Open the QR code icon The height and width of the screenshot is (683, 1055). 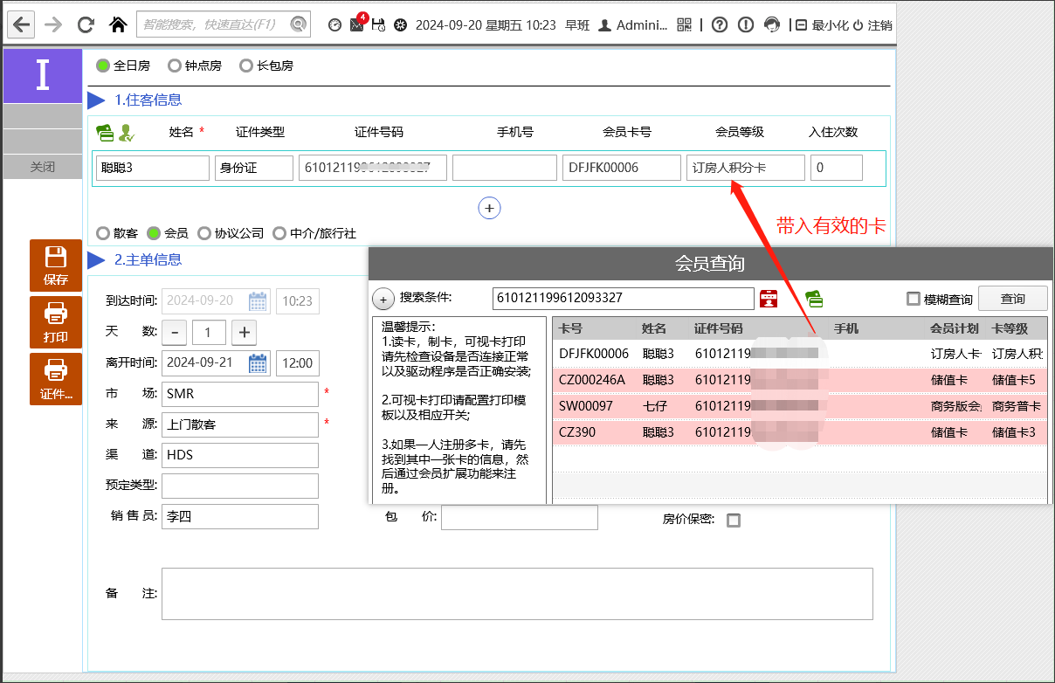coord(685,25)
